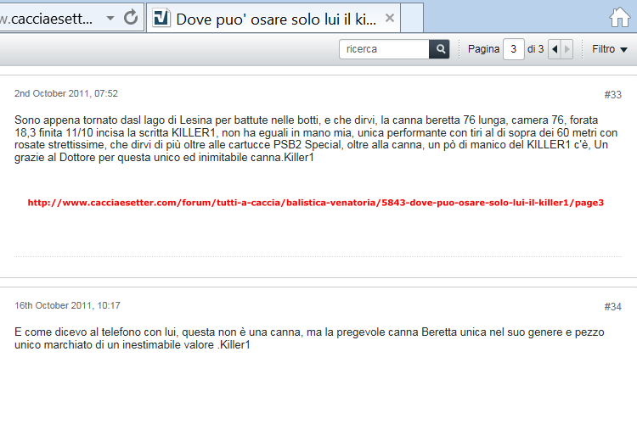The width and height of the screenshot is (637, 424).
Task: Click the next page arrow
Action: [x=567, y=49]
